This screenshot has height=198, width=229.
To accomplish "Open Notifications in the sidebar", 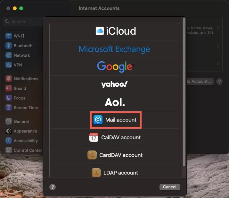I will pyautogui.click(x=26, y=79).
